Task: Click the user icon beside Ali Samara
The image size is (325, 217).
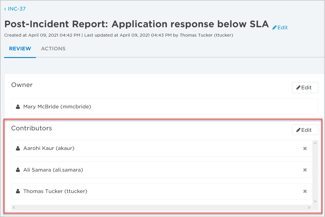Action: coord(18,170)
